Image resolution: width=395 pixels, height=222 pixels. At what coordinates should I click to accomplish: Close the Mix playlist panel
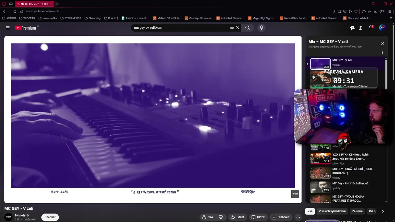382,43
